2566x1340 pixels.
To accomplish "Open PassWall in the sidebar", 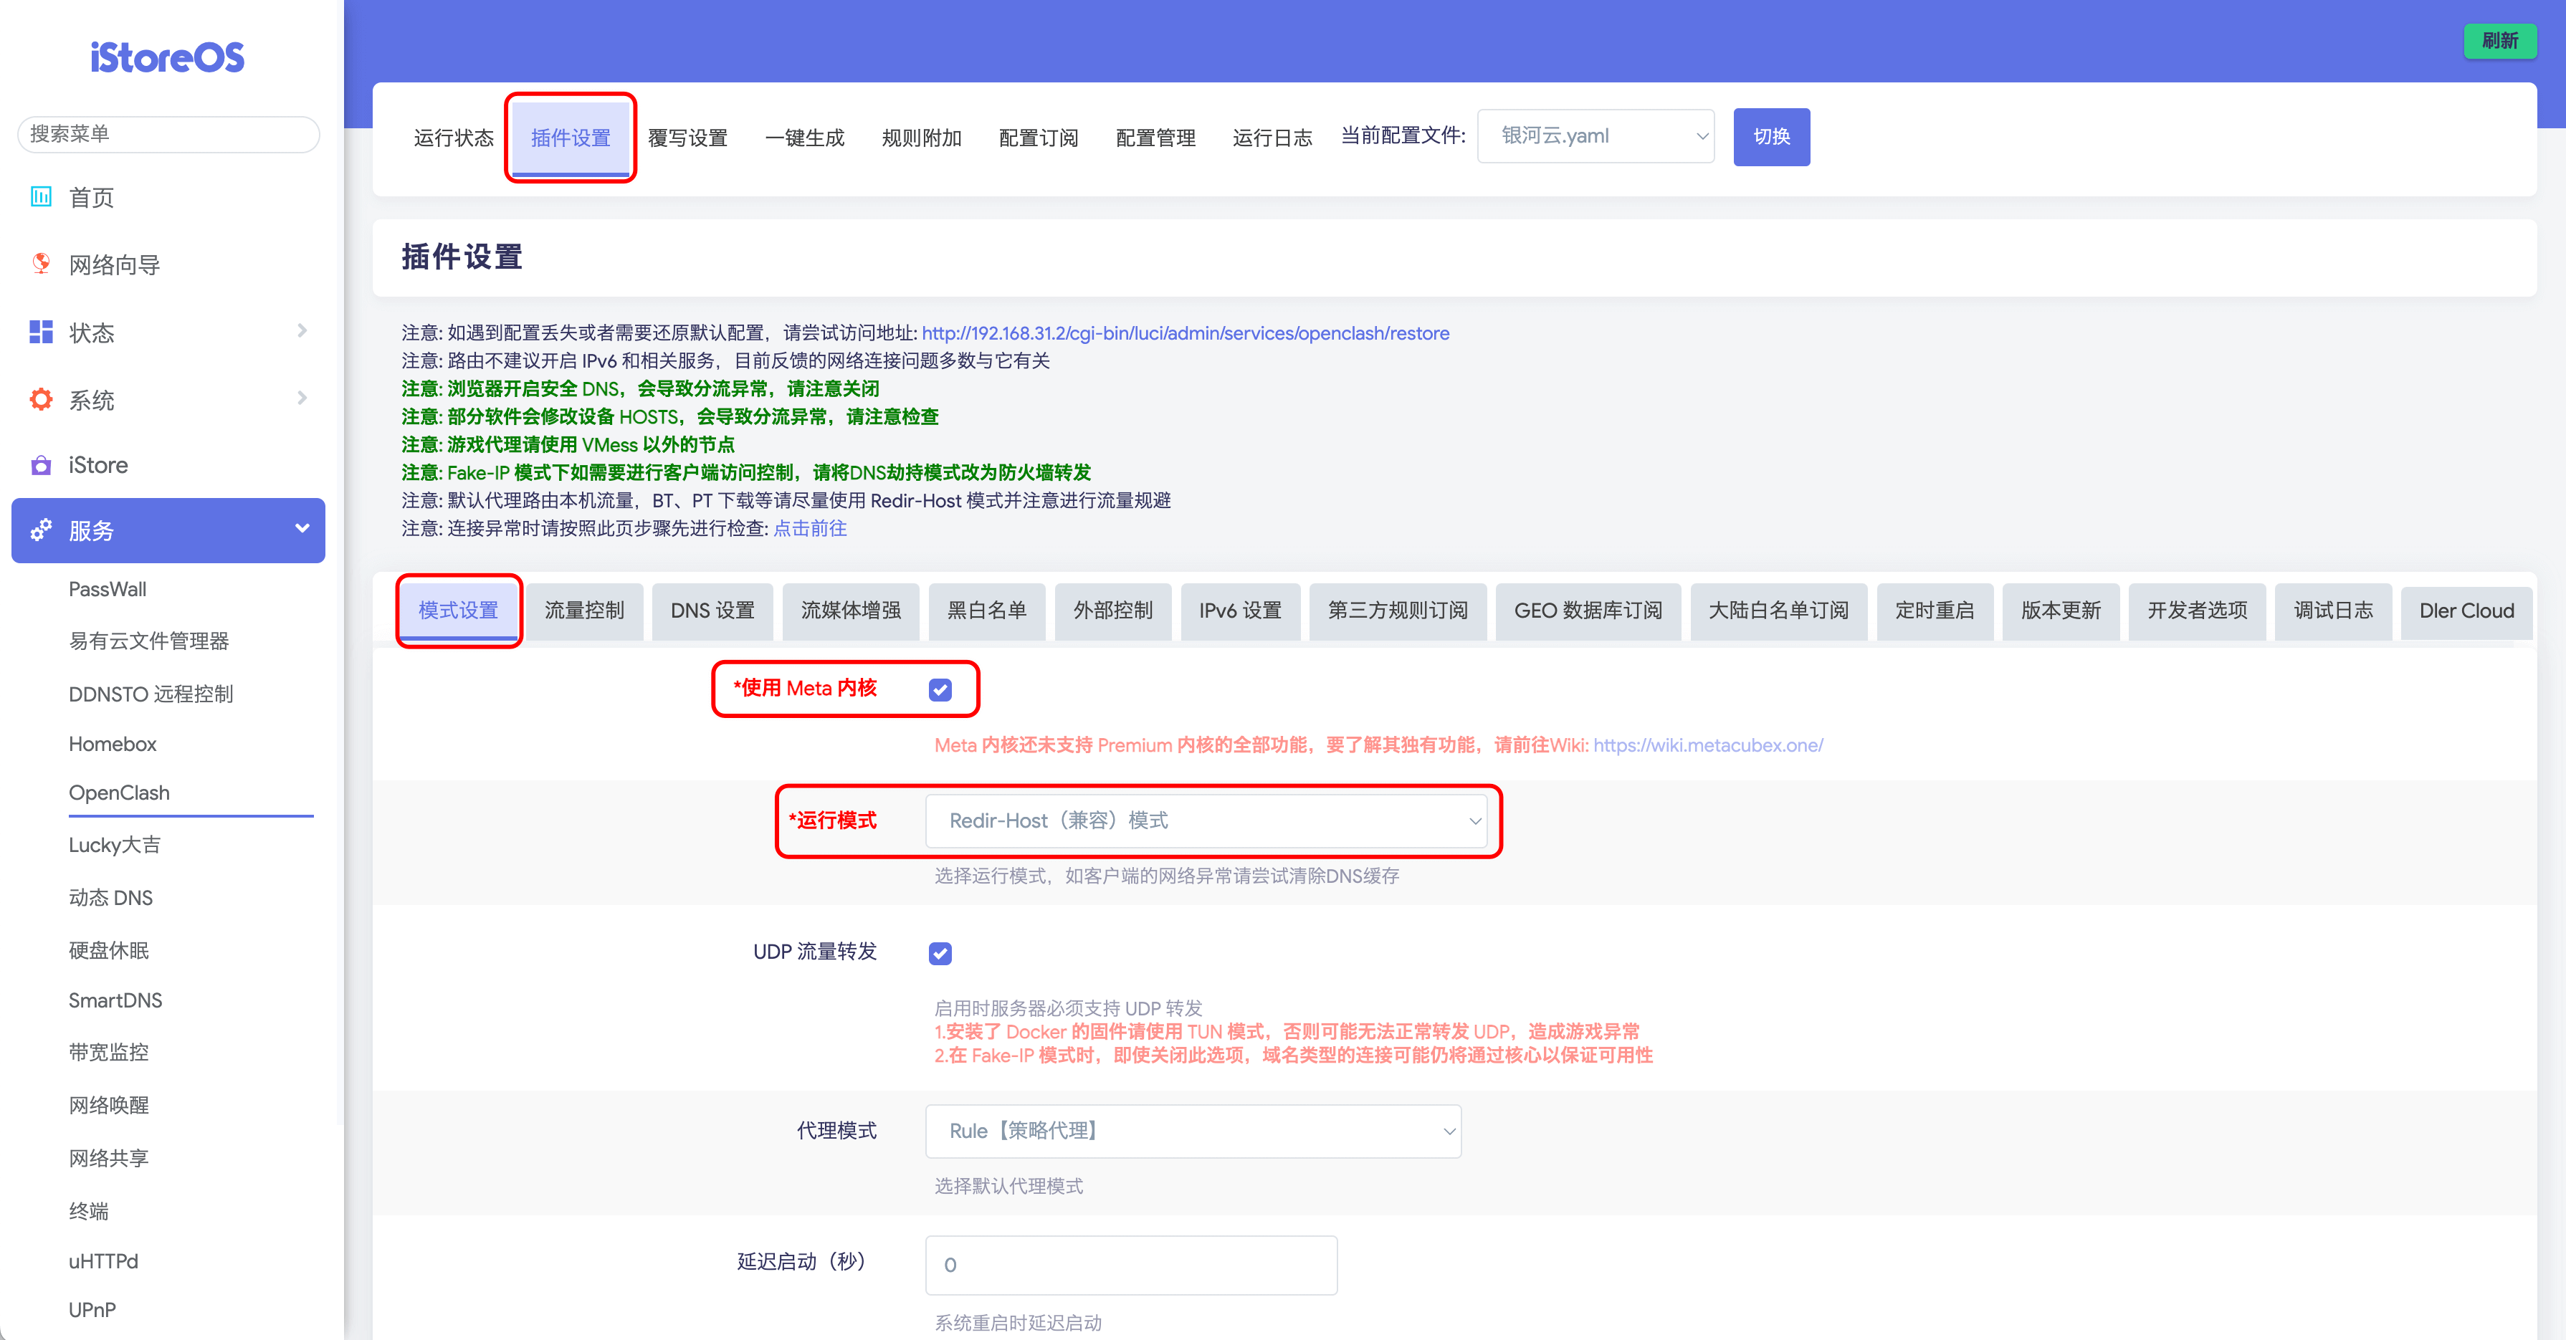I will (108, 589).
